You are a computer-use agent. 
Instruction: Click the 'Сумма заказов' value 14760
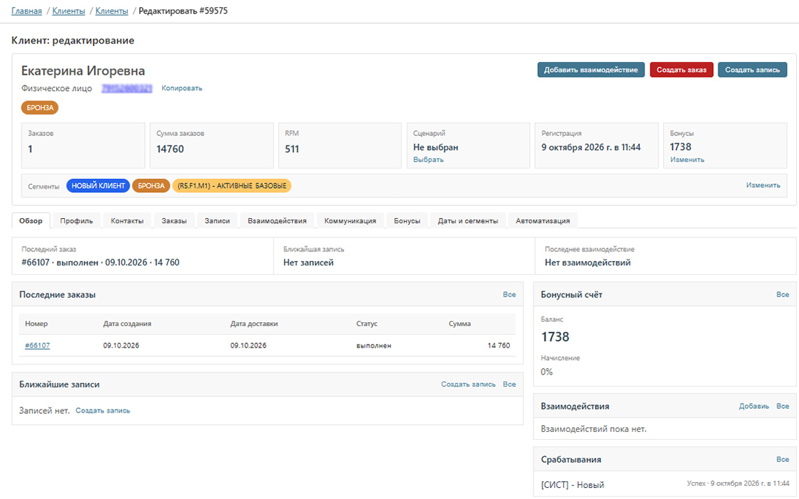click(x=170, y=149)
